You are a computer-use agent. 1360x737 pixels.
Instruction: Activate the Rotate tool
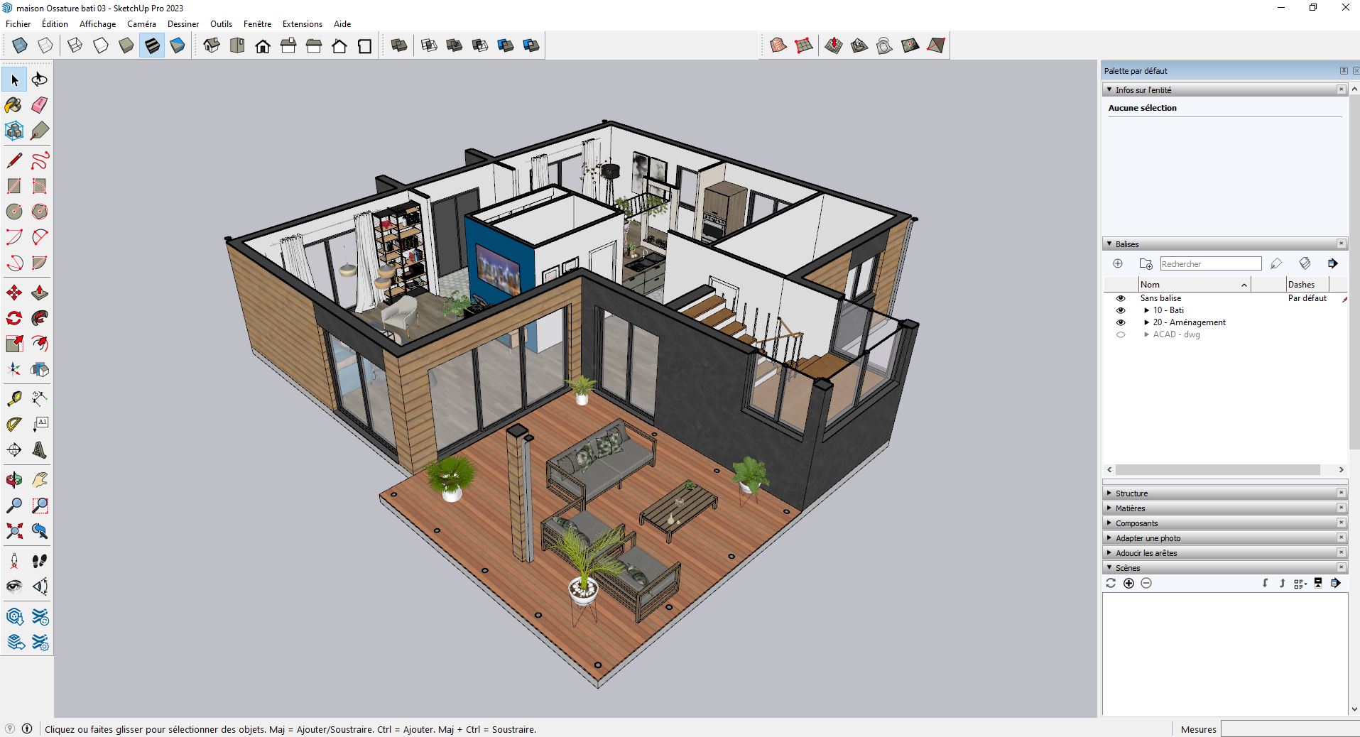[13, 318]
